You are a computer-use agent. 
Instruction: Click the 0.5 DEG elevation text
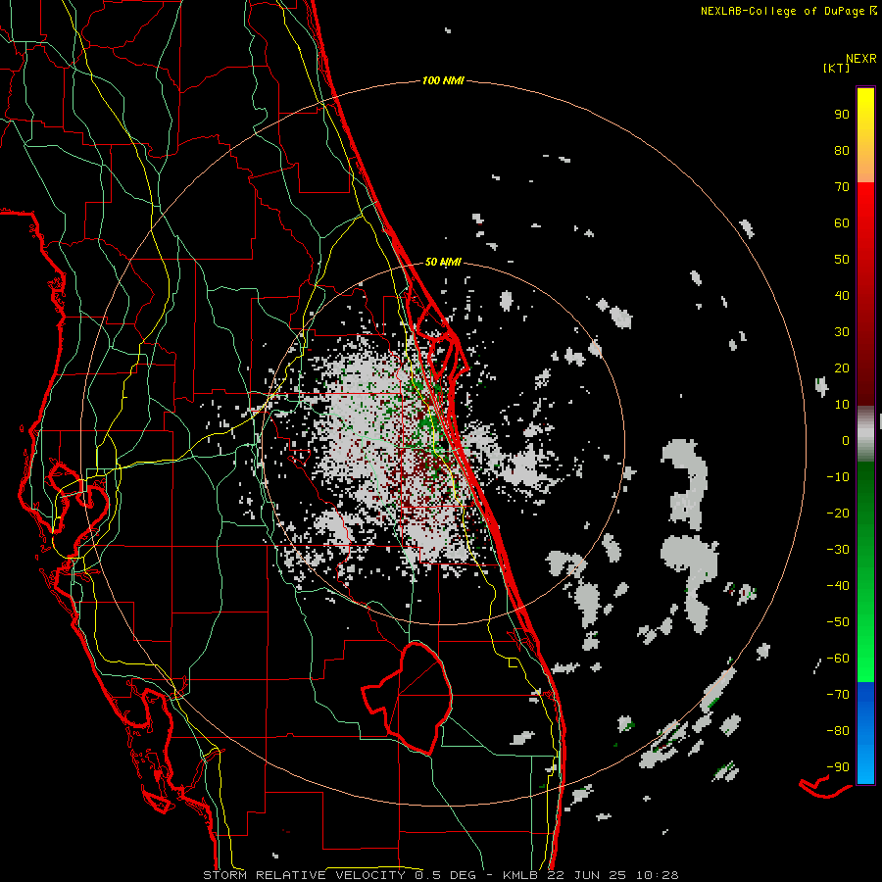click(x=445, y=875)
